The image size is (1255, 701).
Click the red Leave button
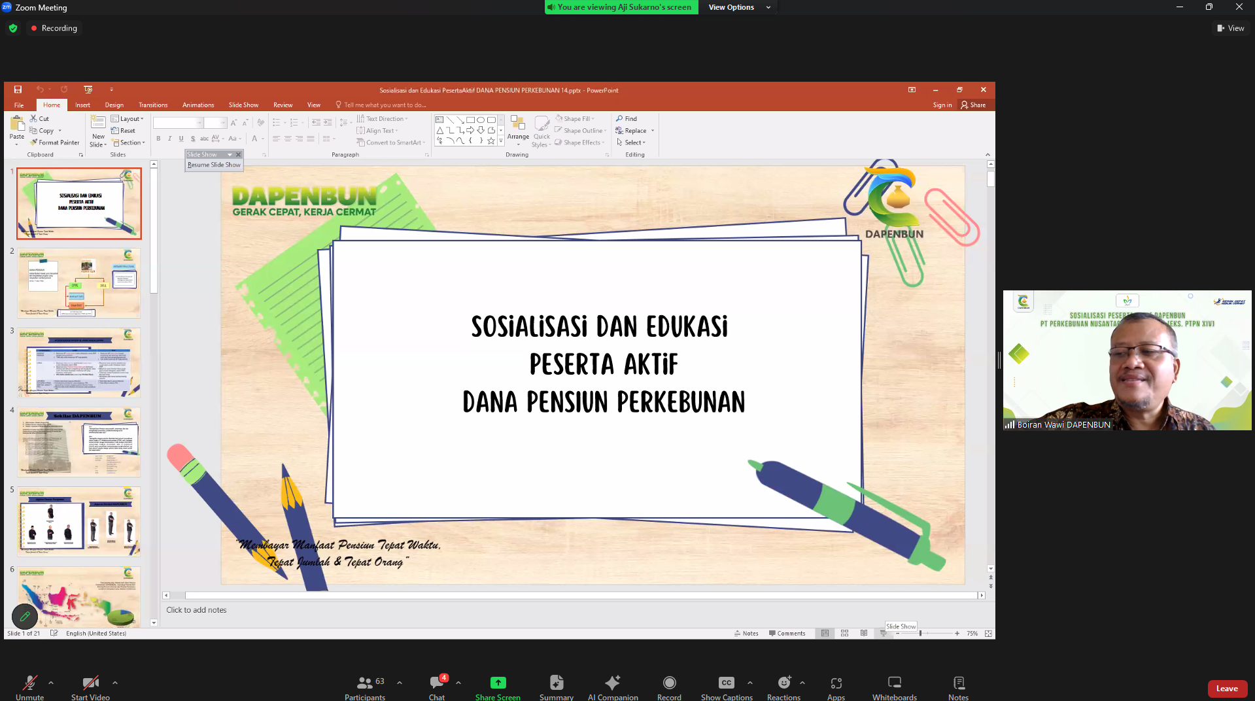click(1227, 689)
